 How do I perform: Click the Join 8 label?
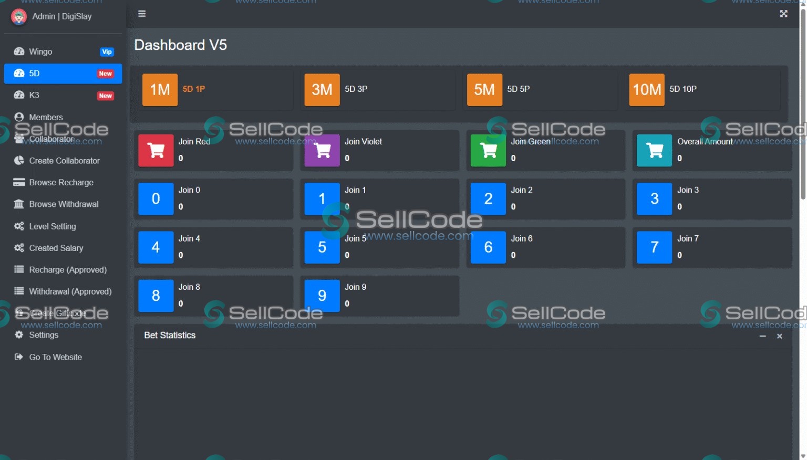[x=189, y=287]
